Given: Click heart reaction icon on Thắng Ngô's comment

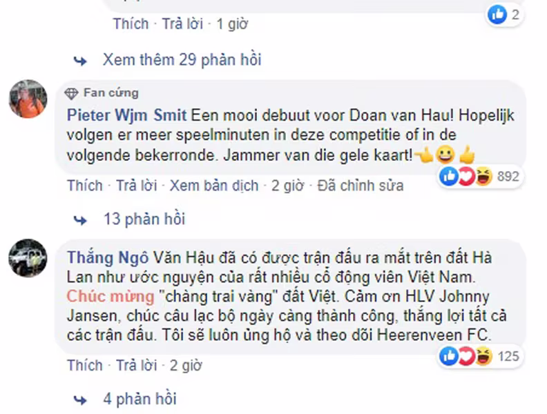Looking at the screenshot, I should (466, 356).
